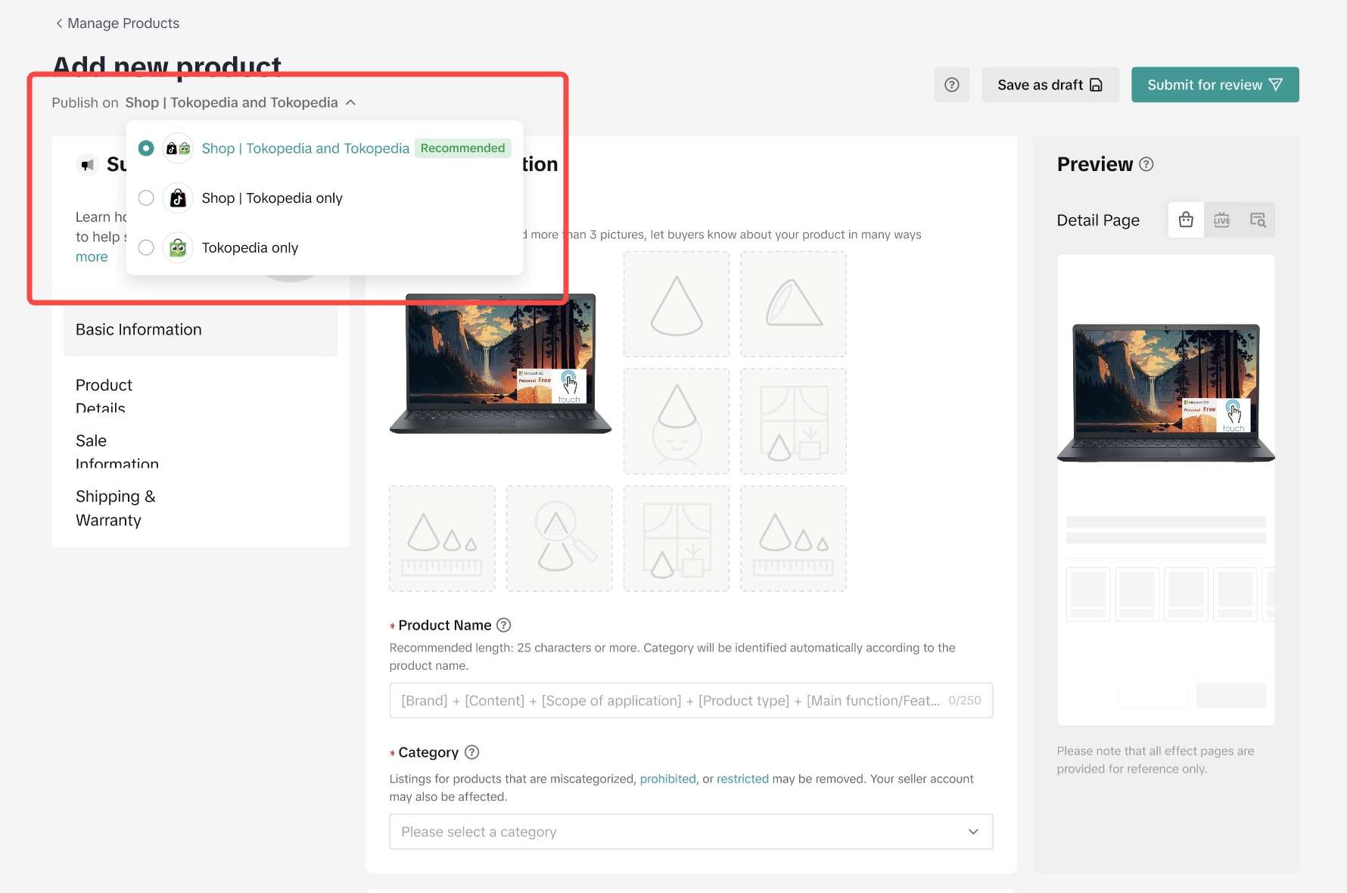This screenshot has height=893, width=1347.
Task: Switch preview to search view icon
Action: [x=1258, y=219]
